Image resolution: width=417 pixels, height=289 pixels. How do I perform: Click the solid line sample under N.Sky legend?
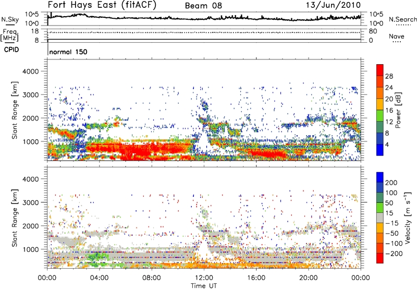click(x=10, y=25)
